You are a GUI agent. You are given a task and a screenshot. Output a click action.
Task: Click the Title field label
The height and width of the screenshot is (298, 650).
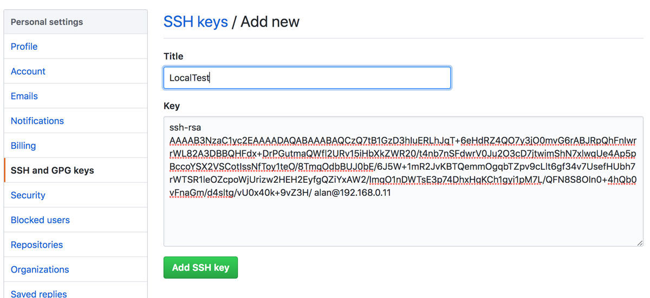pyautogui.click(x=173, y=56)
